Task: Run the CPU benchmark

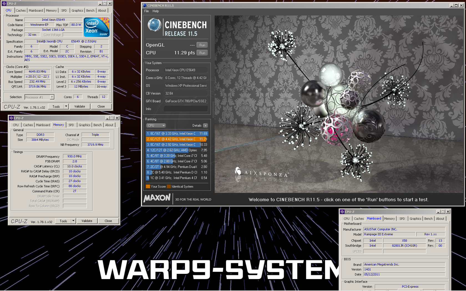Action: [x=202, y=53]
